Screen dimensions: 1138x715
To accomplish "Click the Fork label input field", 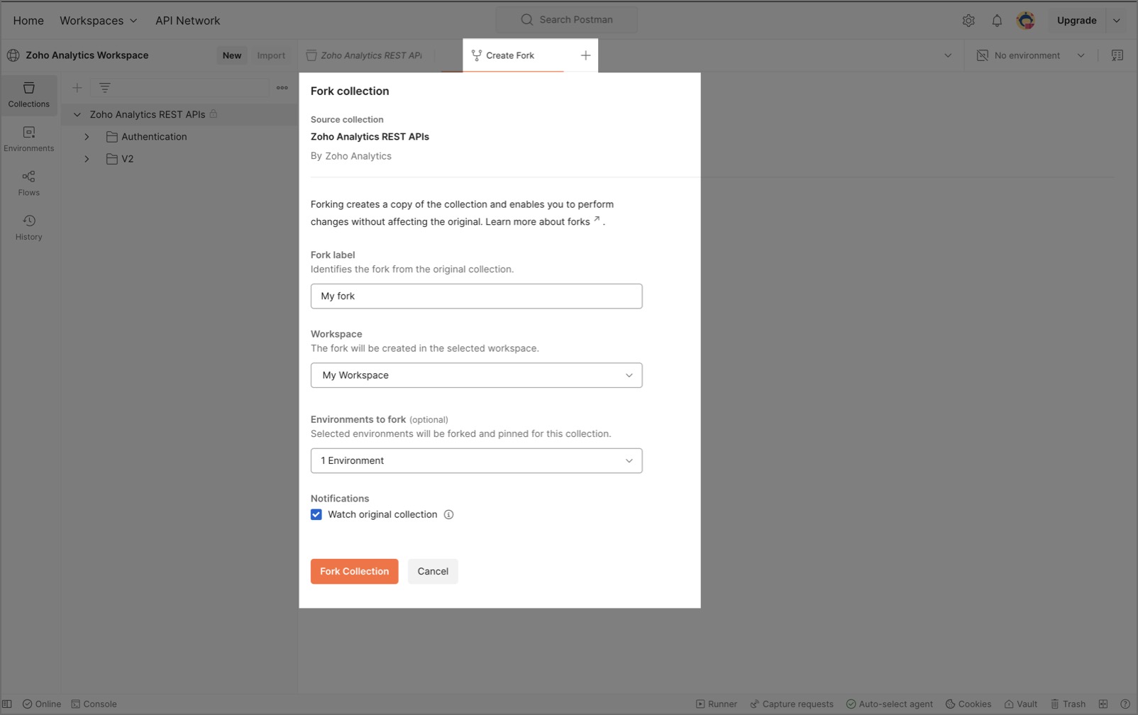I will [476, 296].
